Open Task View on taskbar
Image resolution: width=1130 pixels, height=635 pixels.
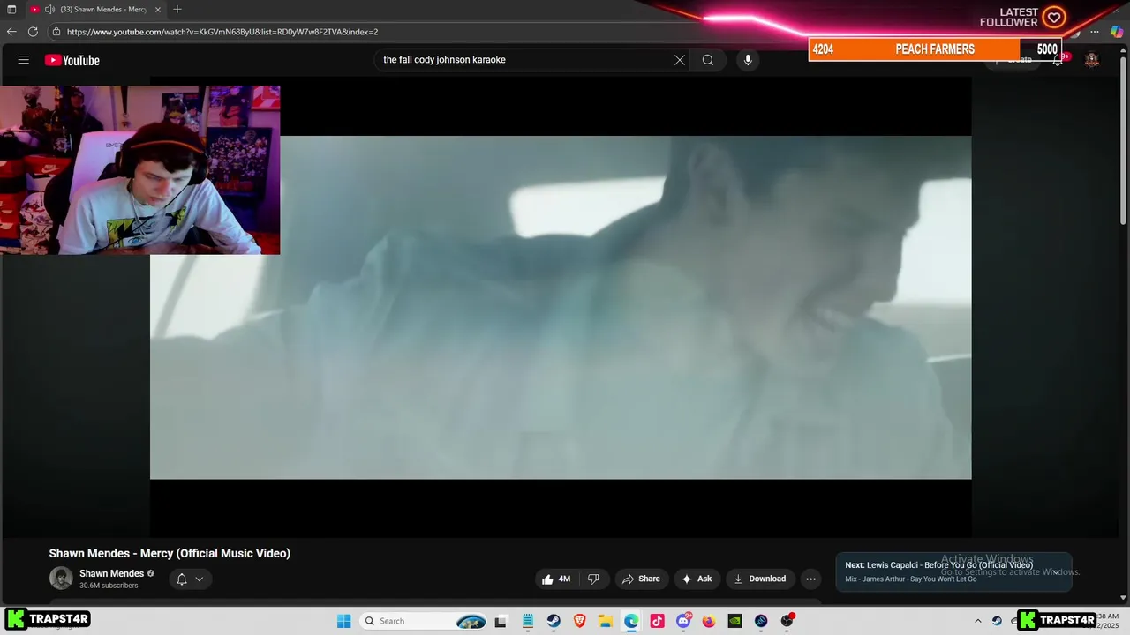click(x=501, y=621)
